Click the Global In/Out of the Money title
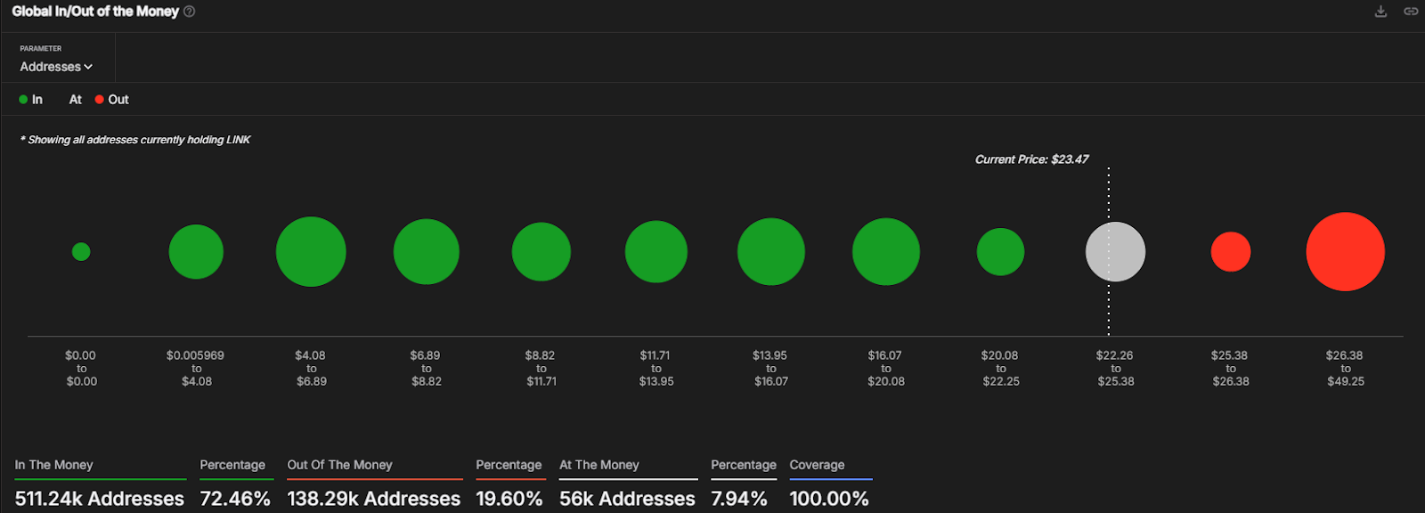This screenshot has width=1425, height=513. (95, 12)
